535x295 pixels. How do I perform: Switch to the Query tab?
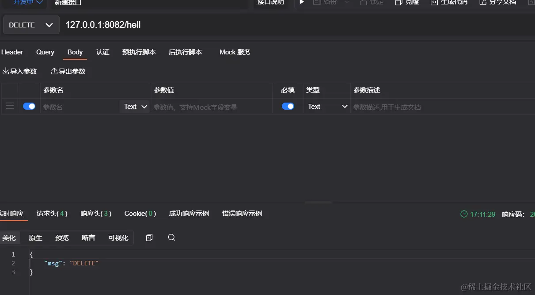coord(45,52)
